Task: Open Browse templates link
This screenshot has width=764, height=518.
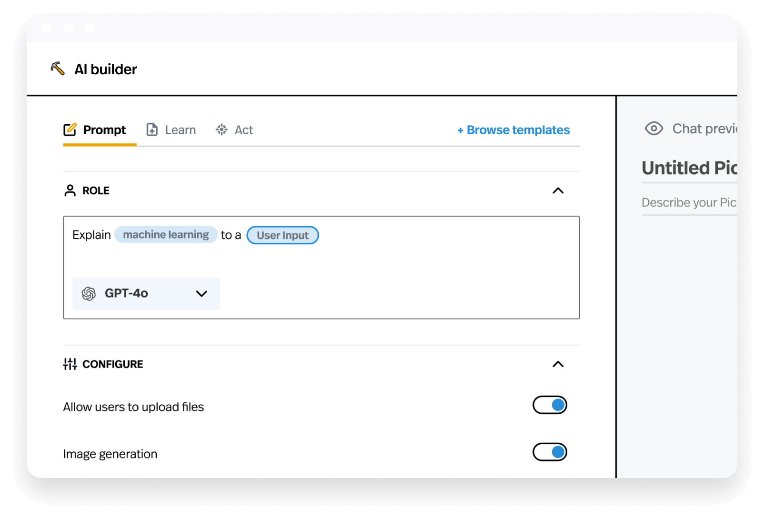Action: (513, 130)
